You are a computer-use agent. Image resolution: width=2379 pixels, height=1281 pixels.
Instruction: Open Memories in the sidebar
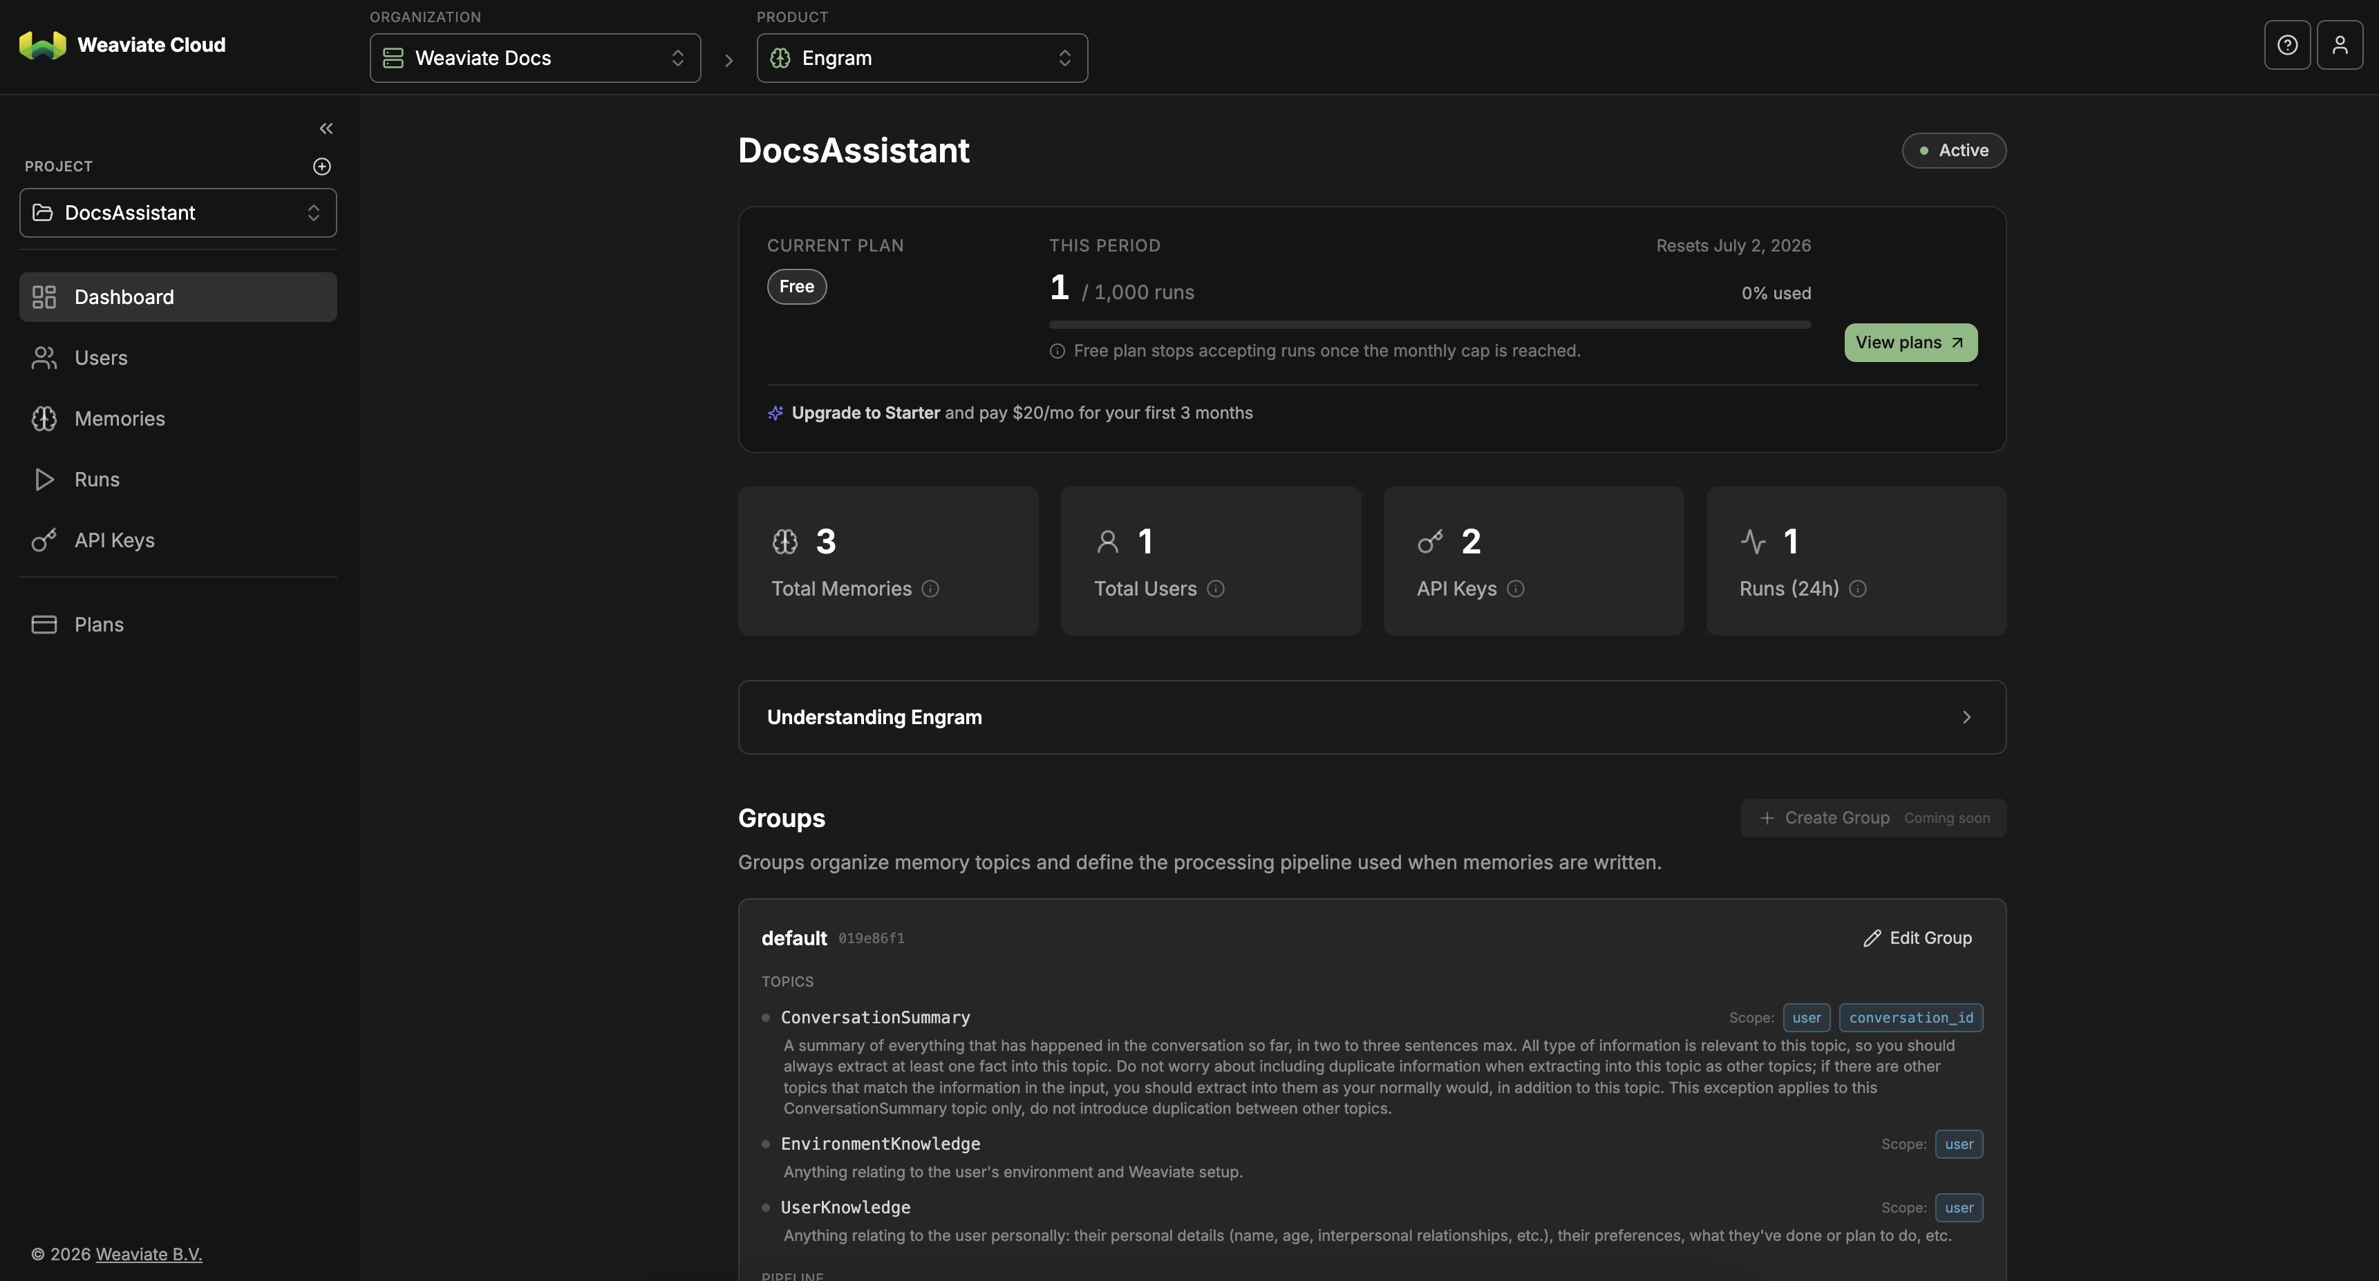178,419
